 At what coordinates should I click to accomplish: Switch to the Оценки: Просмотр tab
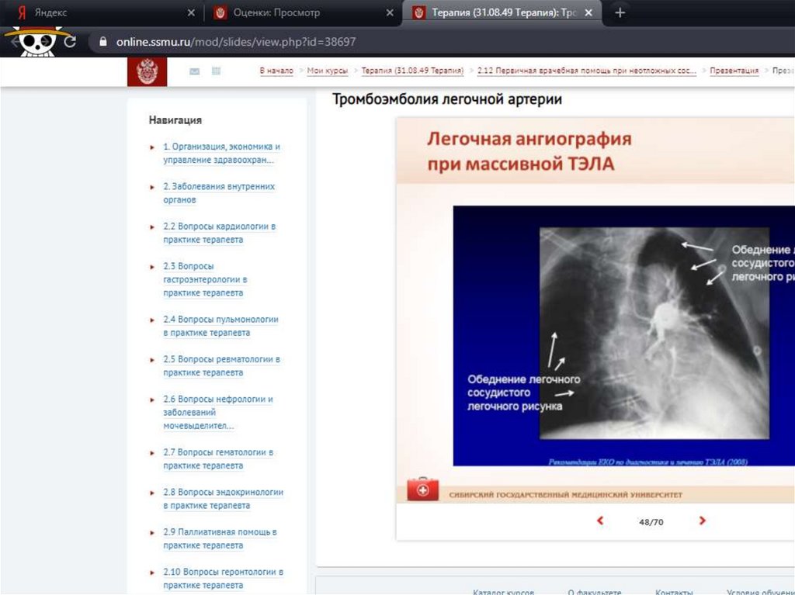pyautogui.click(x=302, y=12)
